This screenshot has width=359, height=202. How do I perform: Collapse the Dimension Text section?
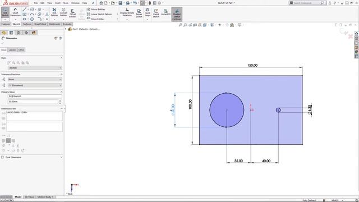pos(61,108)
